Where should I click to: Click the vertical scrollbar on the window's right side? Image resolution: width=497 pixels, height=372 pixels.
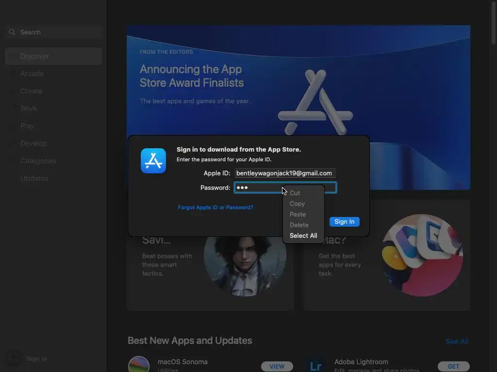coord(494,24)
